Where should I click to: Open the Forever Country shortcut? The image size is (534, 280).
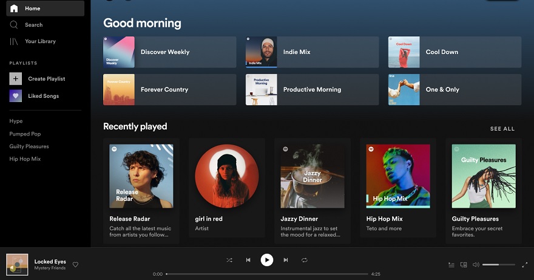coord(169,89)
